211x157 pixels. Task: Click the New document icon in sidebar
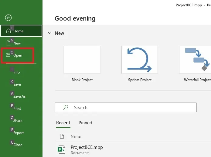click(8, 43)
